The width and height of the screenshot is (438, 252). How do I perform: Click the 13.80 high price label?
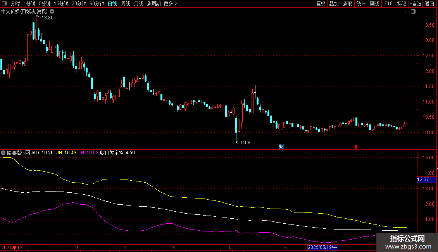[x=47, y=17]
